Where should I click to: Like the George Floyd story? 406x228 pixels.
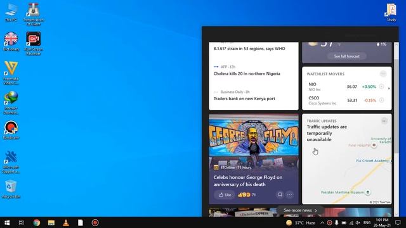[x=225, y=195]
